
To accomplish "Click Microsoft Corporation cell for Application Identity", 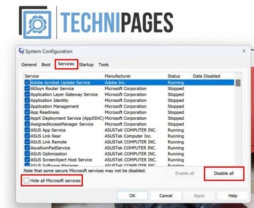I will coord(125,100).
